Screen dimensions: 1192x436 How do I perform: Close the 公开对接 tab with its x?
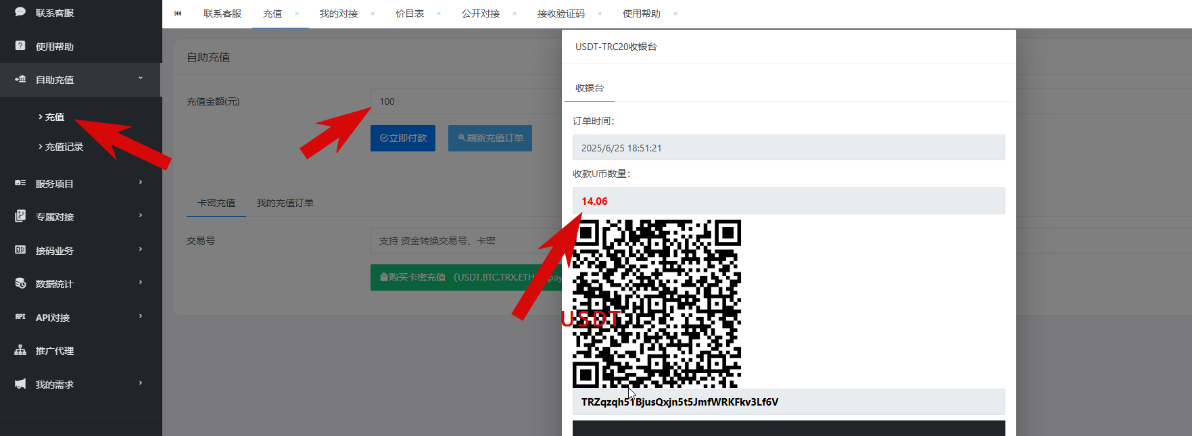(x=515, y=14)
